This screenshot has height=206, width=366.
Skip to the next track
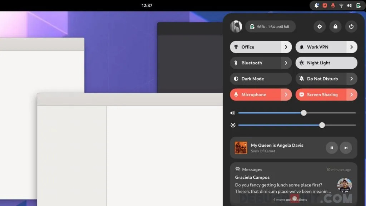346,148
